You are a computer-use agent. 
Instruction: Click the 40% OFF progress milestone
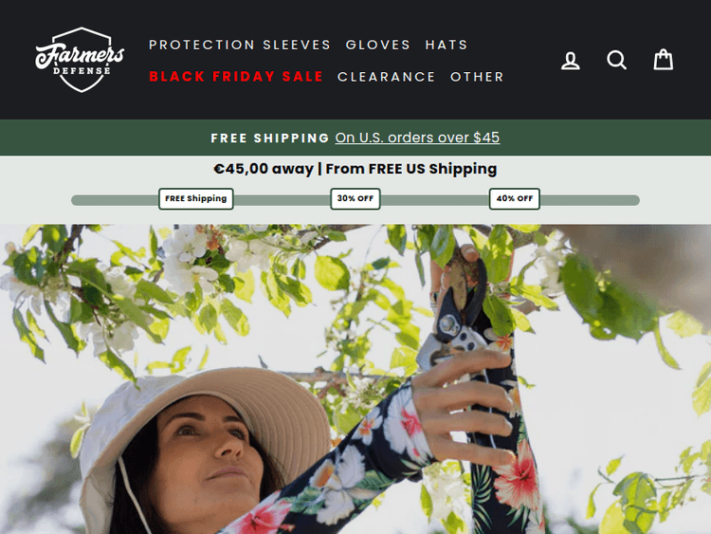click(514, 199)
